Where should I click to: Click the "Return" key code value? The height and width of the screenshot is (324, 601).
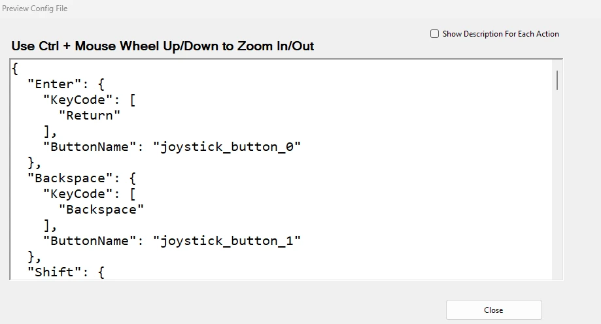point(90,115)
